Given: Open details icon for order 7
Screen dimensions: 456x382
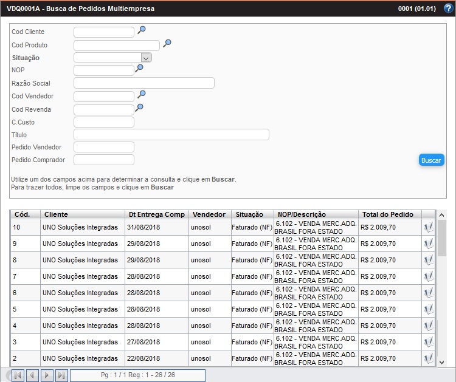Looking at the screenshot, I should click(429, 276).
